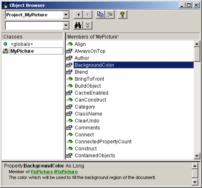This screenshot has height=188, width=202.
Task: Click the binoculars Search icon
Action: pos(78,25)
